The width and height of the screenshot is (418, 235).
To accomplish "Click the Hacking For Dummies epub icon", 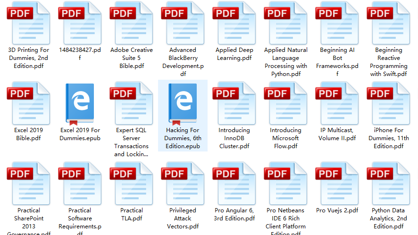I will (183, 104).
